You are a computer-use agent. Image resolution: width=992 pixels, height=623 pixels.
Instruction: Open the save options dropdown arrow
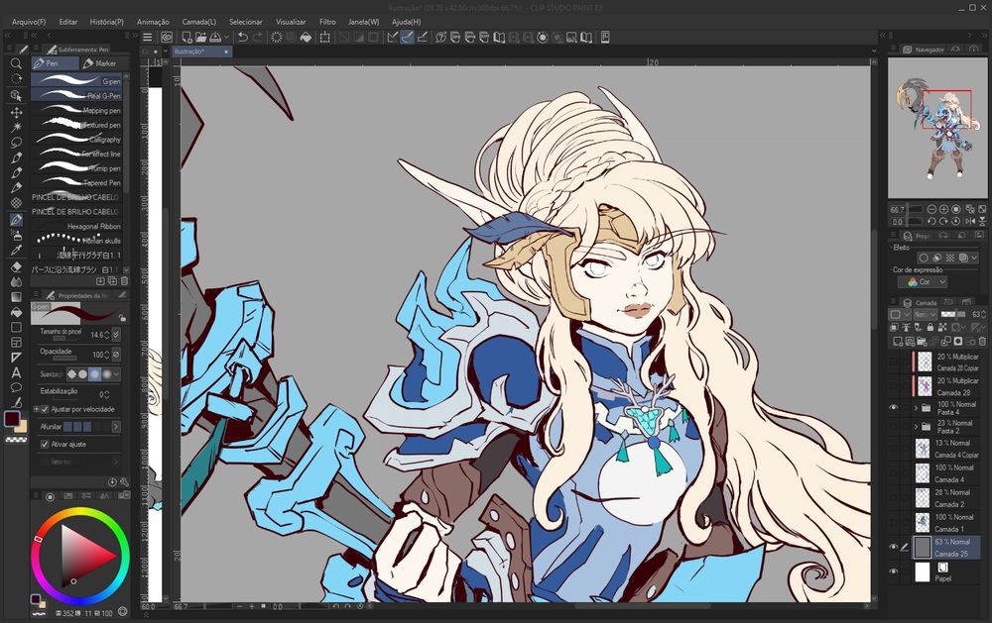coord(226,38)
